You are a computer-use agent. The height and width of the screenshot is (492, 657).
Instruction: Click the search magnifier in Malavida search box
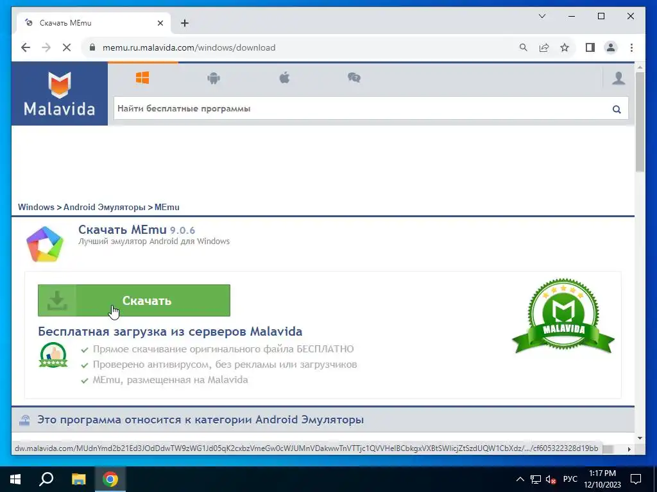click(x=617, y=109)
